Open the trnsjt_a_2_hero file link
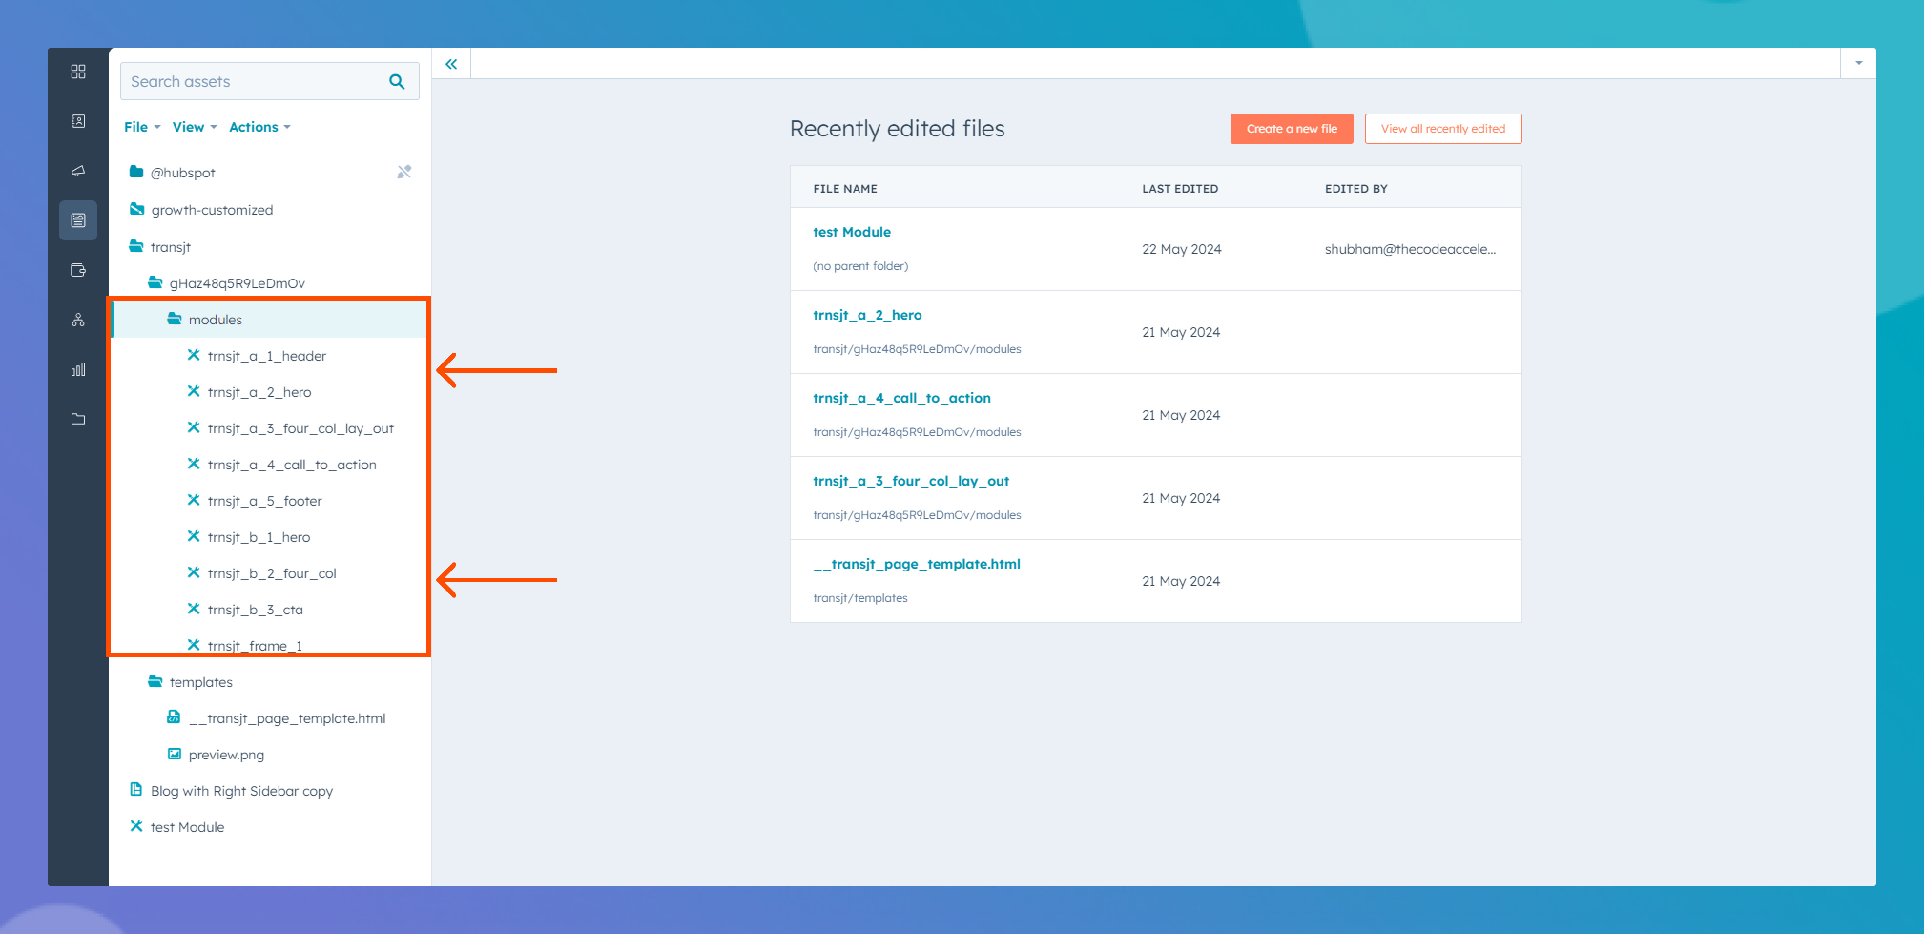 (867, 314)
